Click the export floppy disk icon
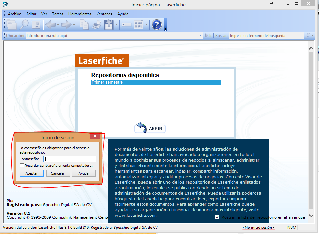The height and width of the screenshot is (234, 319). [x=108, y=25]
